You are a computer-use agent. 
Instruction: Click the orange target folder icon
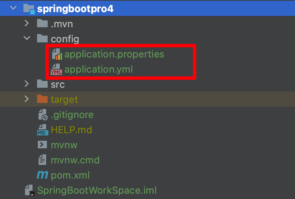42,99
